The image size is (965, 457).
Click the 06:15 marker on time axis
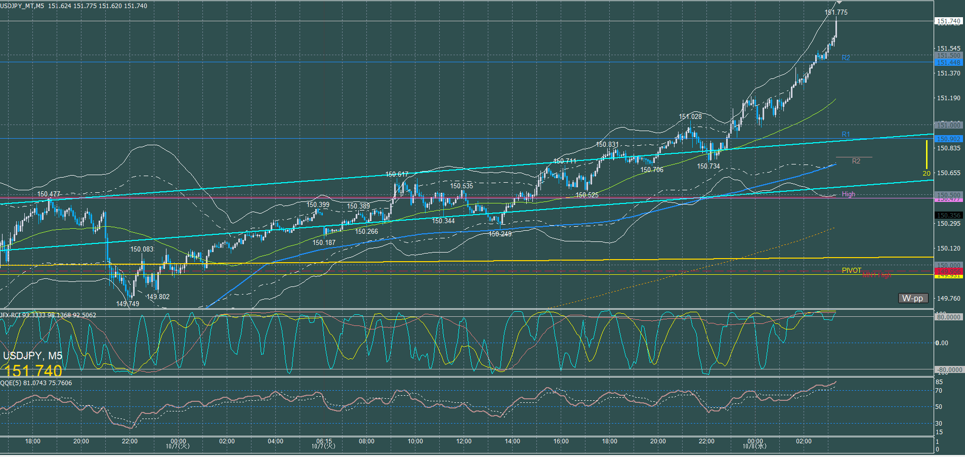pyautogui.click(x=324, y=441)
